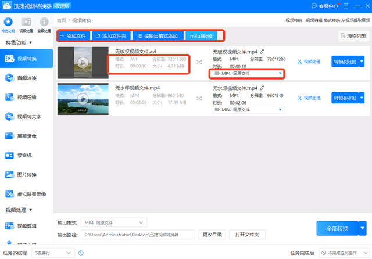The height and width of the screenshot is (259, 372).
Task: Open 视频压缩 from the sidebar
Action: [26, 97]
